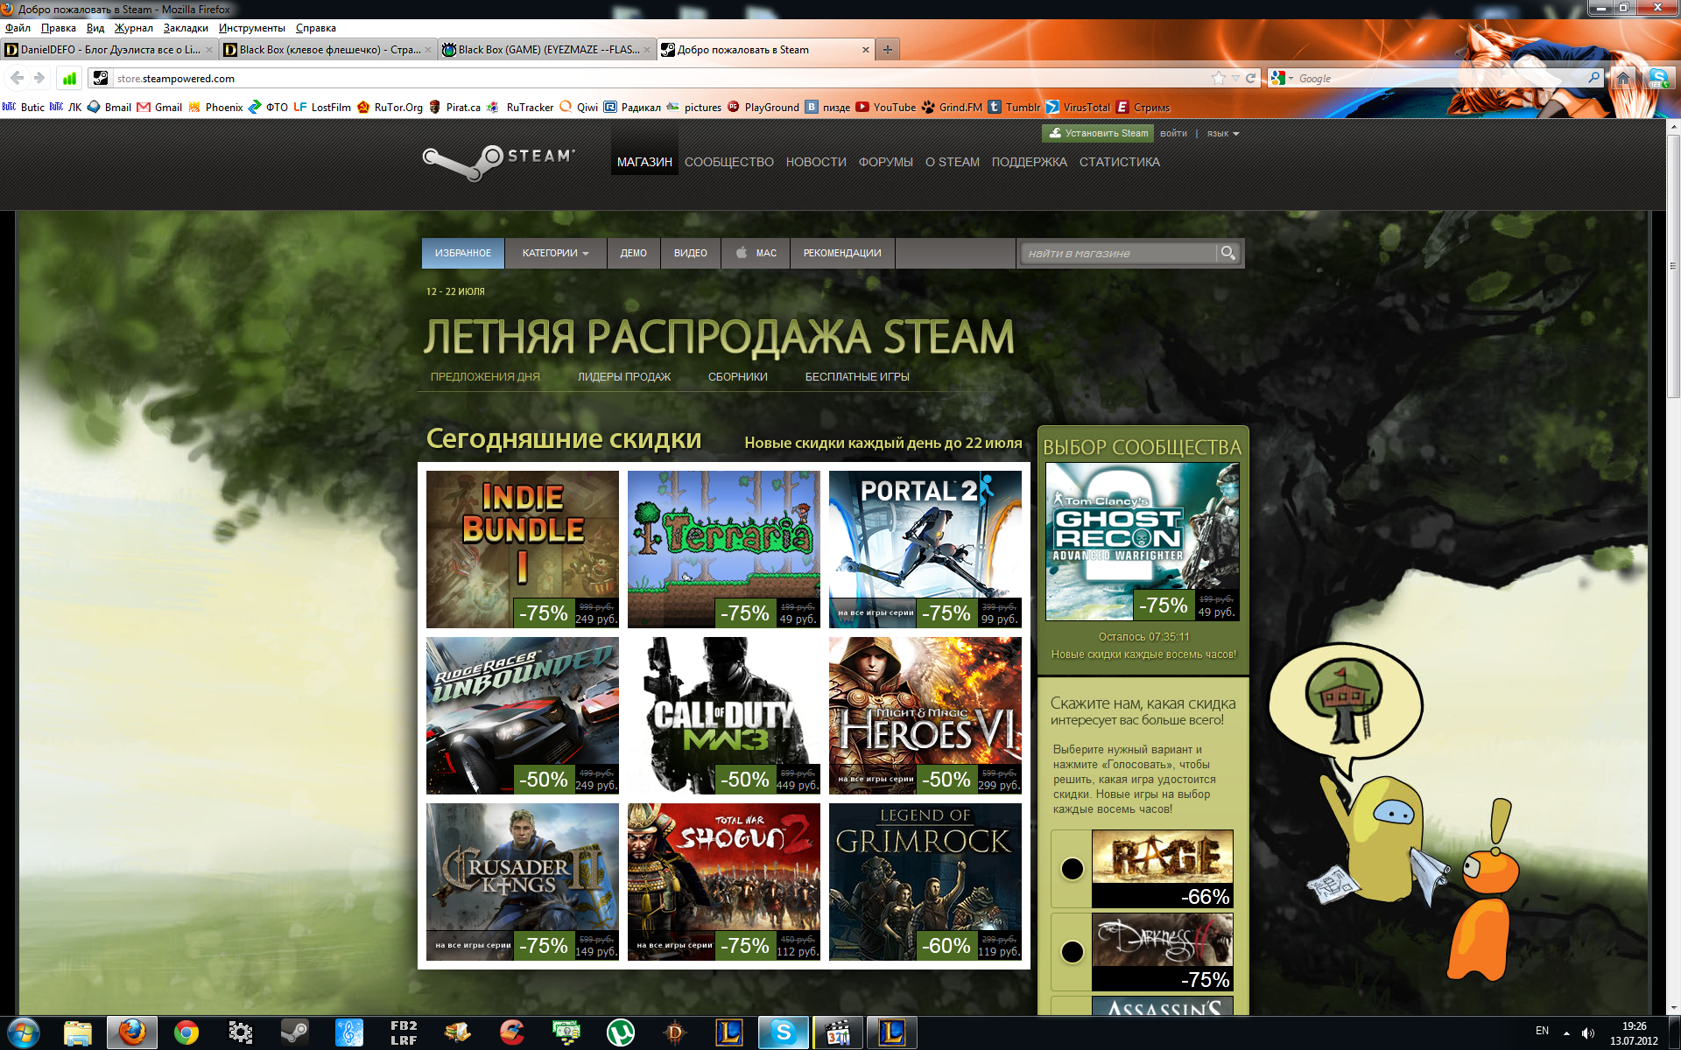Click the reload page icon
Image resolution: width=1681 pixels, height=1050 pixels.
click(x=1251, y=78)
